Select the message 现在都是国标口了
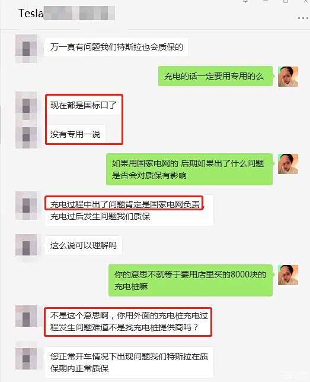Viewport: 310px width, 382px height. tap(83, 105)
